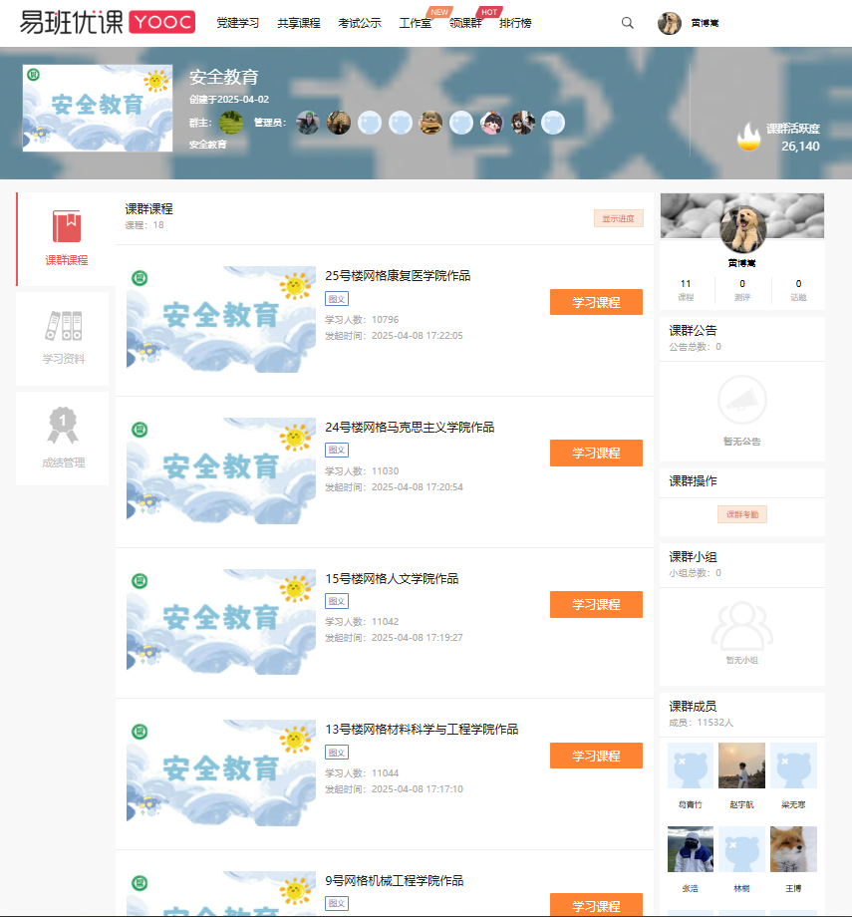Viewport: 852px width, 917px height.
Task: Click the username 苗博嵩 in top bar
Action: 705,23
